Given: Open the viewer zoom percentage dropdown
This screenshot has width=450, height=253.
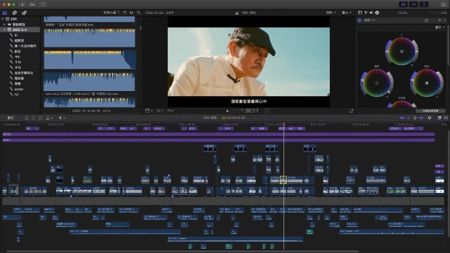Looking at the screenshot, I should pyautogui.click(x=332, y=12).
